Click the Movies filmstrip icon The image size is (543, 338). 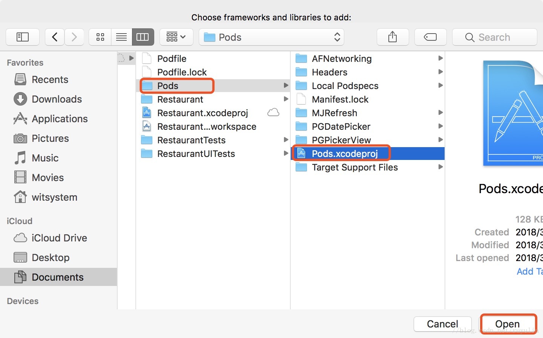click(x=20, y=177)
